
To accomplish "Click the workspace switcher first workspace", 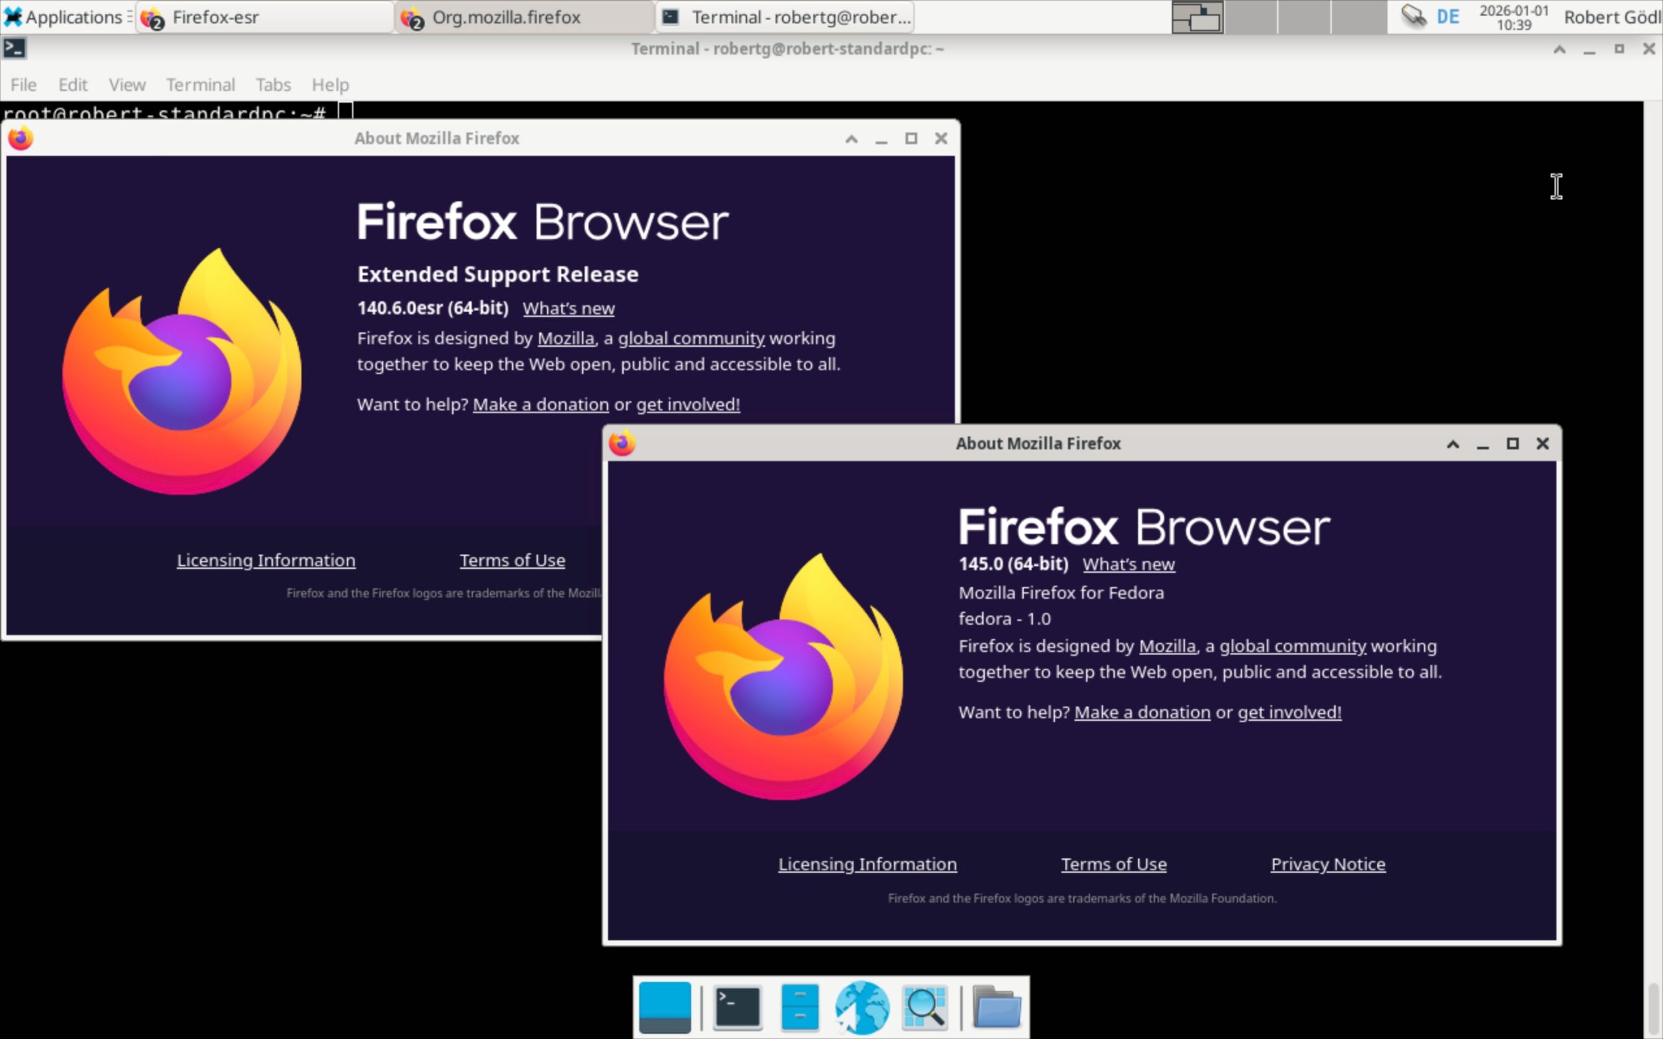I will [x=1197, y=17].
